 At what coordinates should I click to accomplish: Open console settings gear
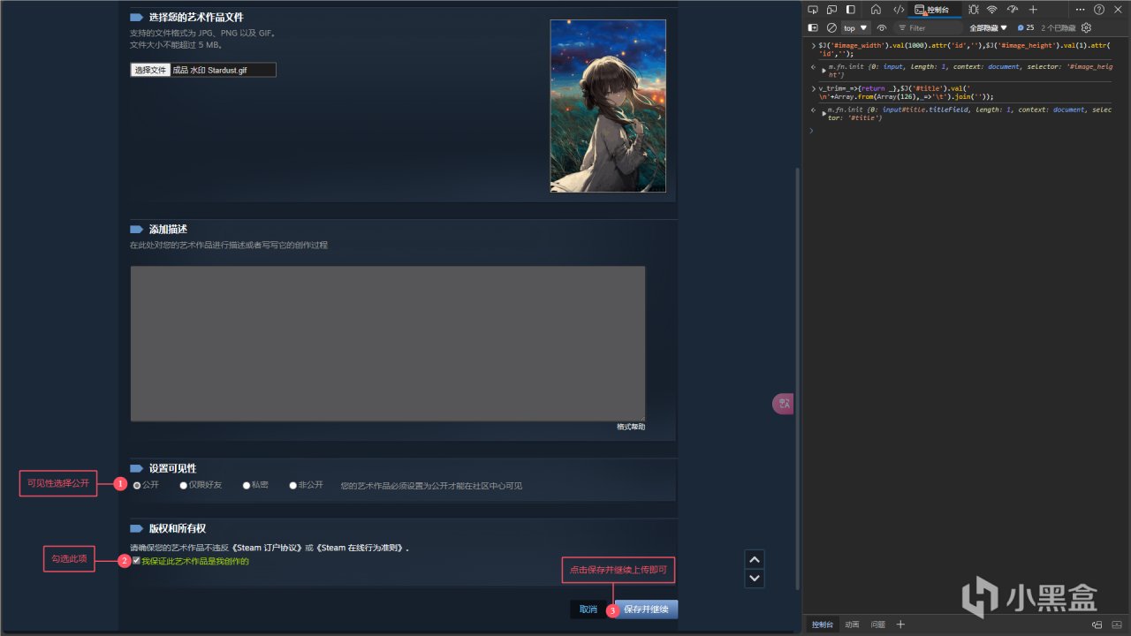point(1086,27)
